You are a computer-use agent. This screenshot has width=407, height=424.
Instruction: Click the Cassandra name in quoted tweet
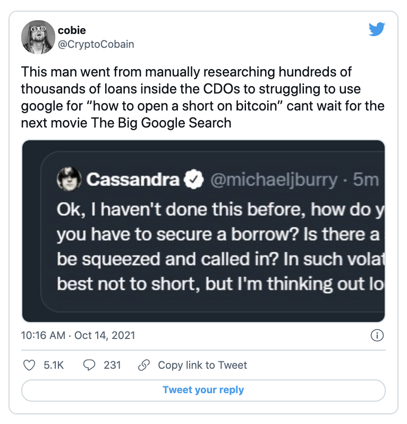[x=133, y=180]
